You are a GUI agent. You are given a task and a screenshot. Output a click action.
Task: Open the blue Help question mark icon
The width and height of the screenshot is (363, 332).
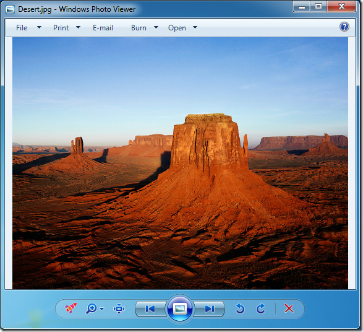(x=344, y=27)
